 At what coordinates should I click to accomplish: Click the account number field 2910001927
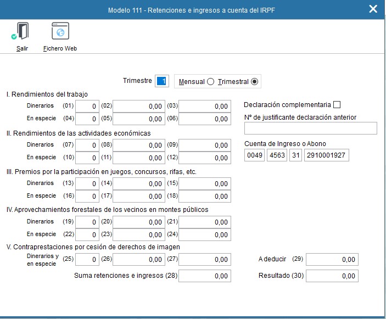[325, 155]
